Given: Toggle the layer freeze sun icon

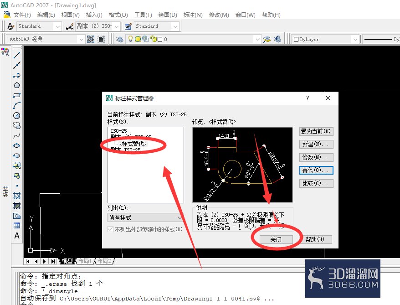Looking at the screenshot, I should point(138,39).
